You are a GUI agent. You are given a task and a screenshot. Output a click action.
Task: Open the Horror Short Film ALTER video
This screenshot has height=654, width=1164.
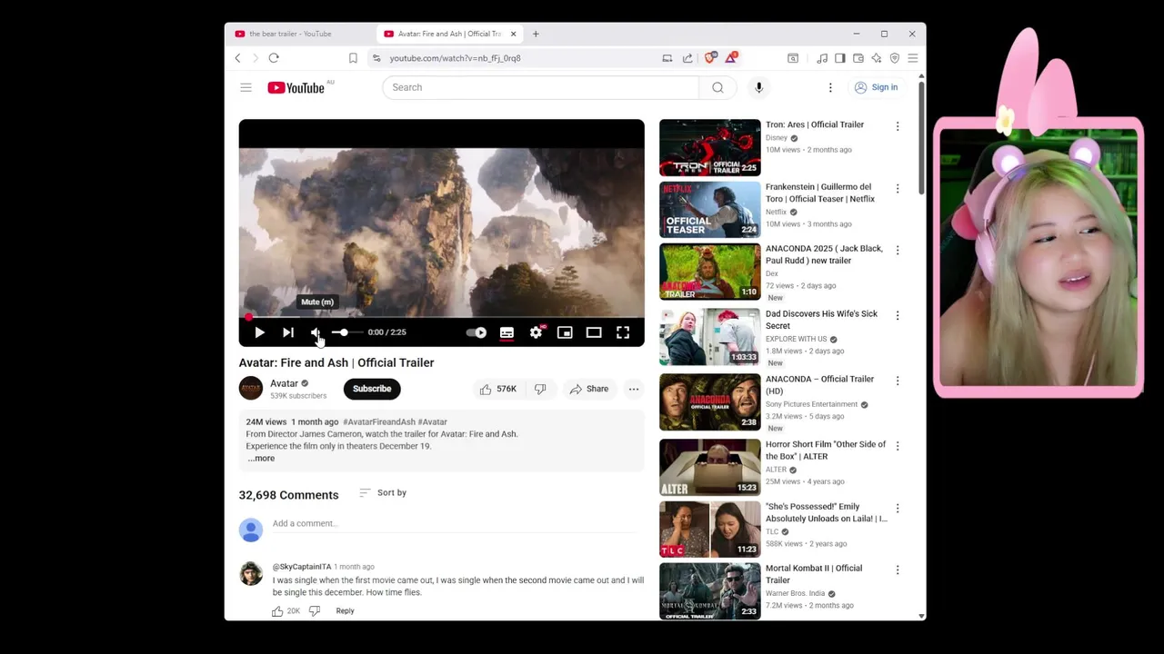pos(710,467)
